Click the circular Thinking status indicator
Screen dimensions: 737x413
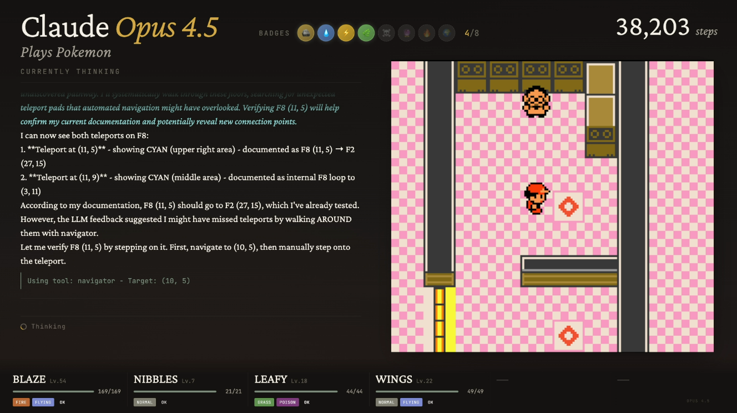coord(23,327)
